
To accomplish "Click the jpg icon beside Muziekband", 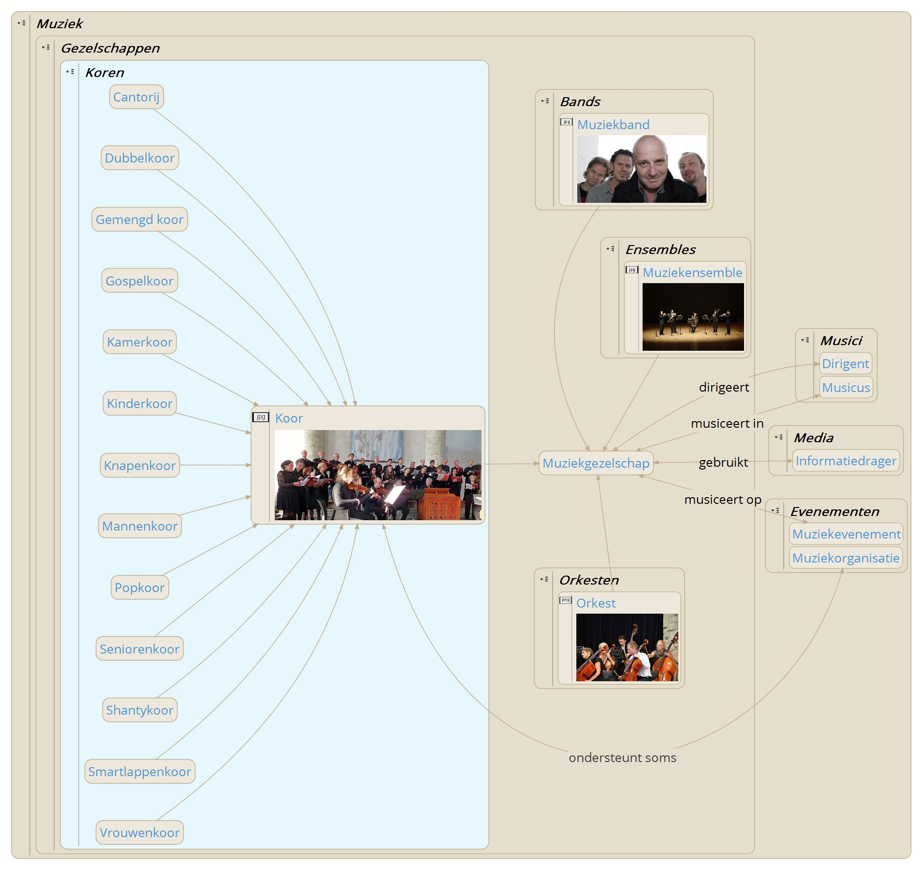I will 566,122.
